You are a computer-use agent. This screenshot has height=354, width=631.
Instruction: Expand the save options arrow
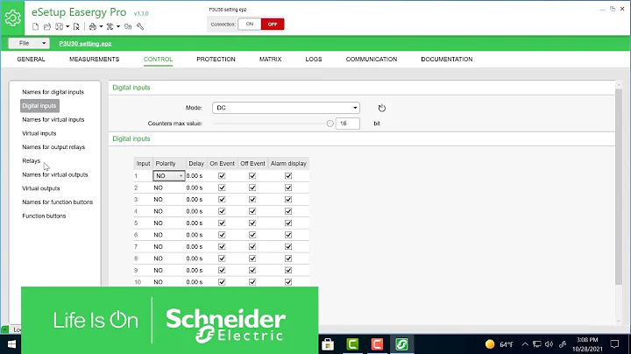(67, 27)
